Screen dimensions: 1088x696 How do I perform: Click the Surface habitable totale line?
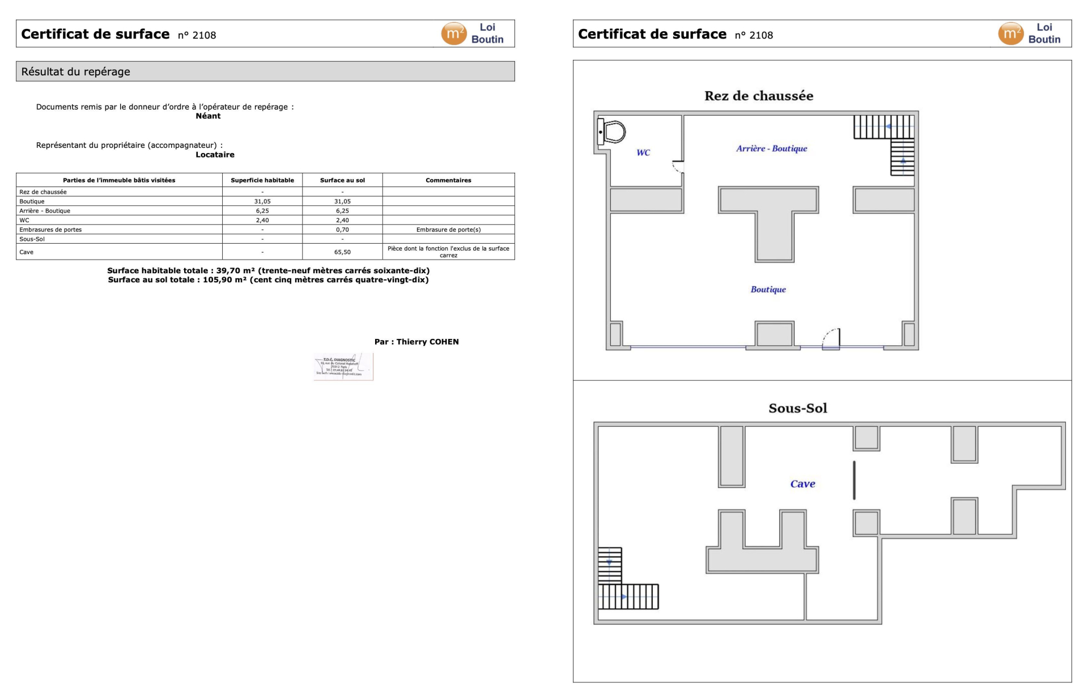[268, 270]
